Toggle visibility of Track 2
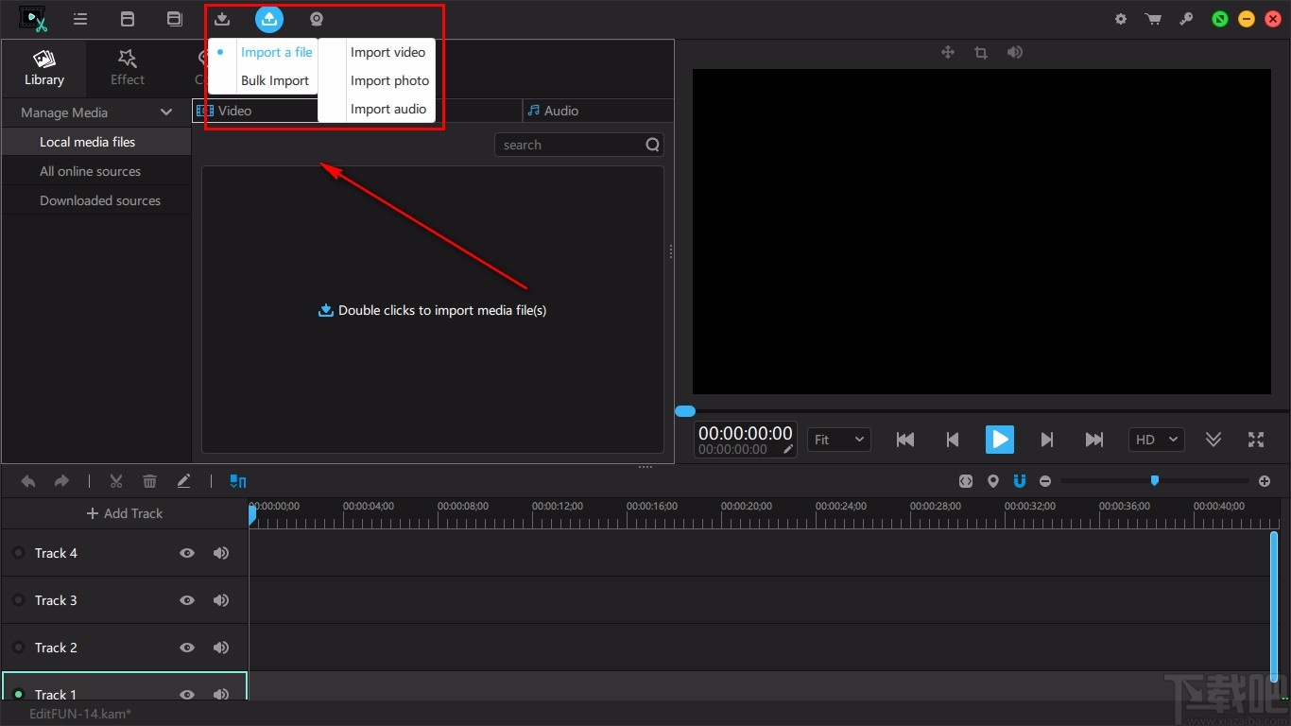Screen dimensions: 1291x726 click(187, 648)
